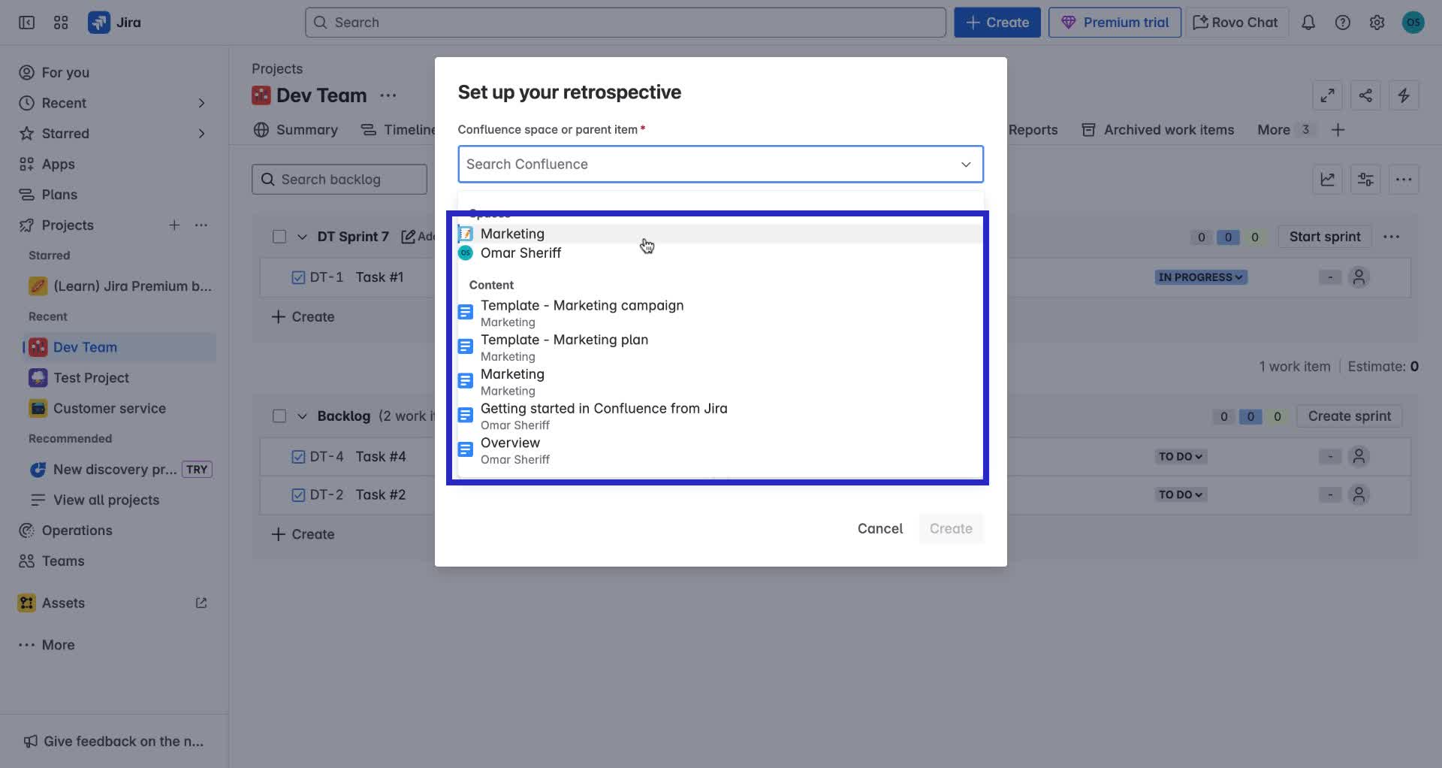Image resolution: width=1442 pixels, height=768 pixels.
Task: Click the Cancel button in the modal
Action: tap(879, 528)
